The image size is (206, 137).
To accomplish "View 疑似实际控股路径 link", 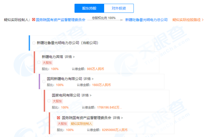I will coord(188,20).
